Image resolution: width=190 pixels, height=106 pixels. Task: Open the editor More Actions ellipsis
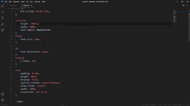pos(187,5)
